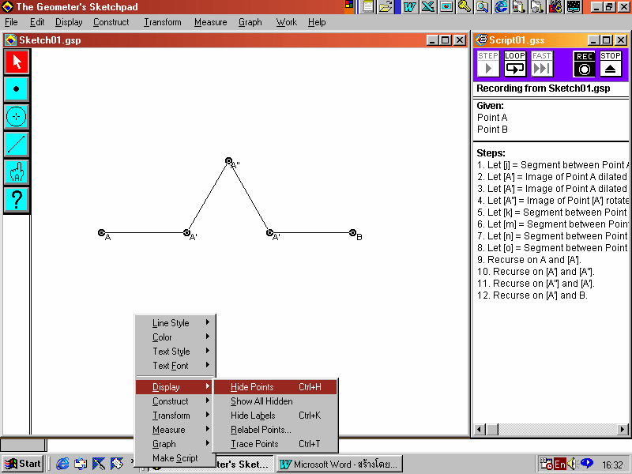Click the Internet Explorer icon in shortcut bar

coord(501,6)
